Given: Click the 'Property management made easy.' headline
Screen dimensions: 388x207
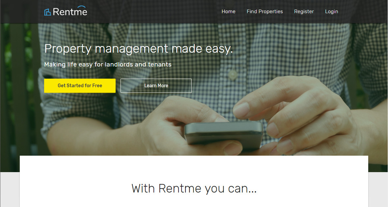Looking at the screenshot, I should pos(138,49).
